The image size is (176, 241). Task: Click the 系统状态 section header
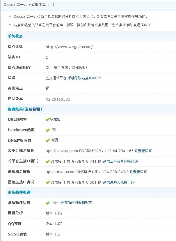(x=15, y=36)
